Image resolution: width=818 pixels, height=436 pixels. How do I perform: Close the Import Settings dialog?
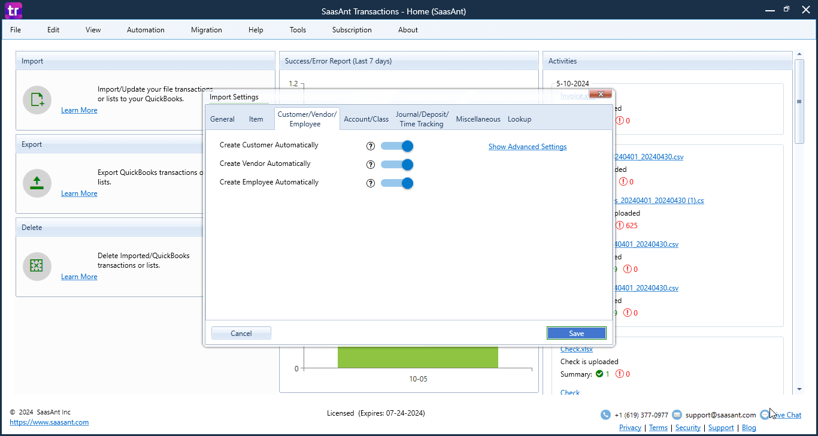601,94
